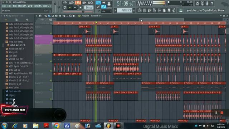229x129 pixels.
Task: Open the Line snap dropdown
Action: (x=106, y=11)
